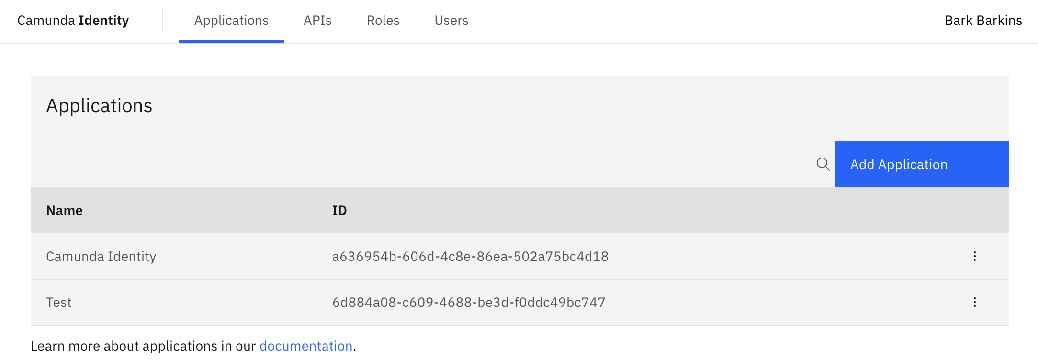The width and height of the screenshot is (1038, 362).
Task: Click the Name column header
Action: [64, 210]
